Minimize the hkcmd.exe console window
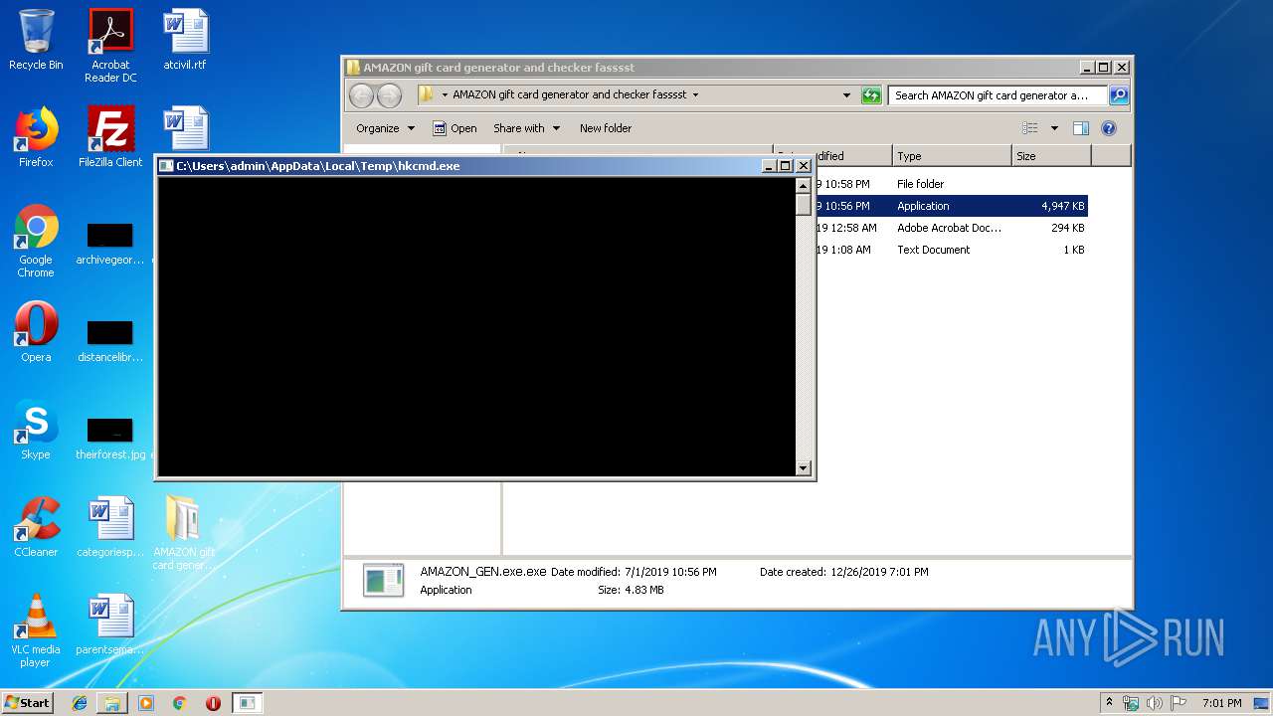 (770, 166)
